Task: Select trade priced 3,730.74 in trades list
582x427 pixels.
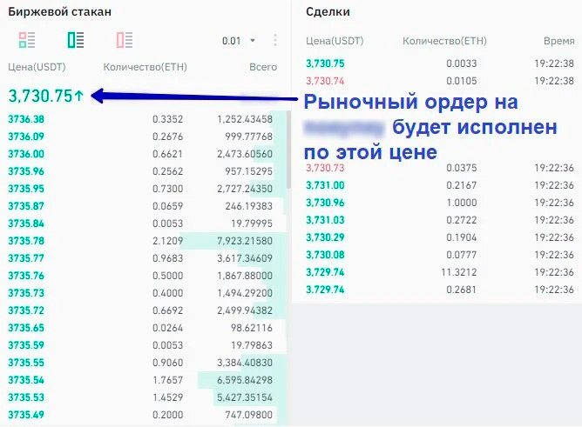Action: click(x=440, y=81)
